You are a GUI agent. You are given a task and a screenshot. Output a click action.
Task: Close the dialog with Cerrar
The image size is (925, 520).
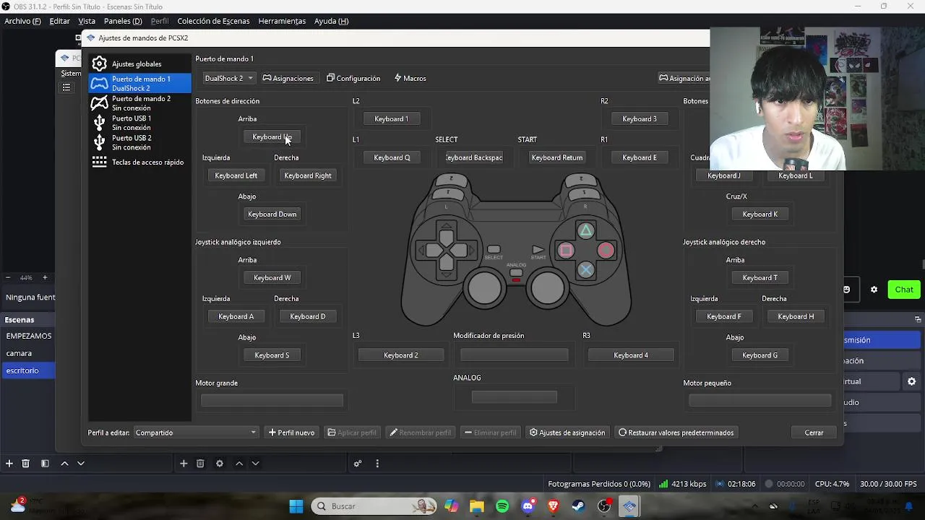pyautogui.click(x=814, y=433)
